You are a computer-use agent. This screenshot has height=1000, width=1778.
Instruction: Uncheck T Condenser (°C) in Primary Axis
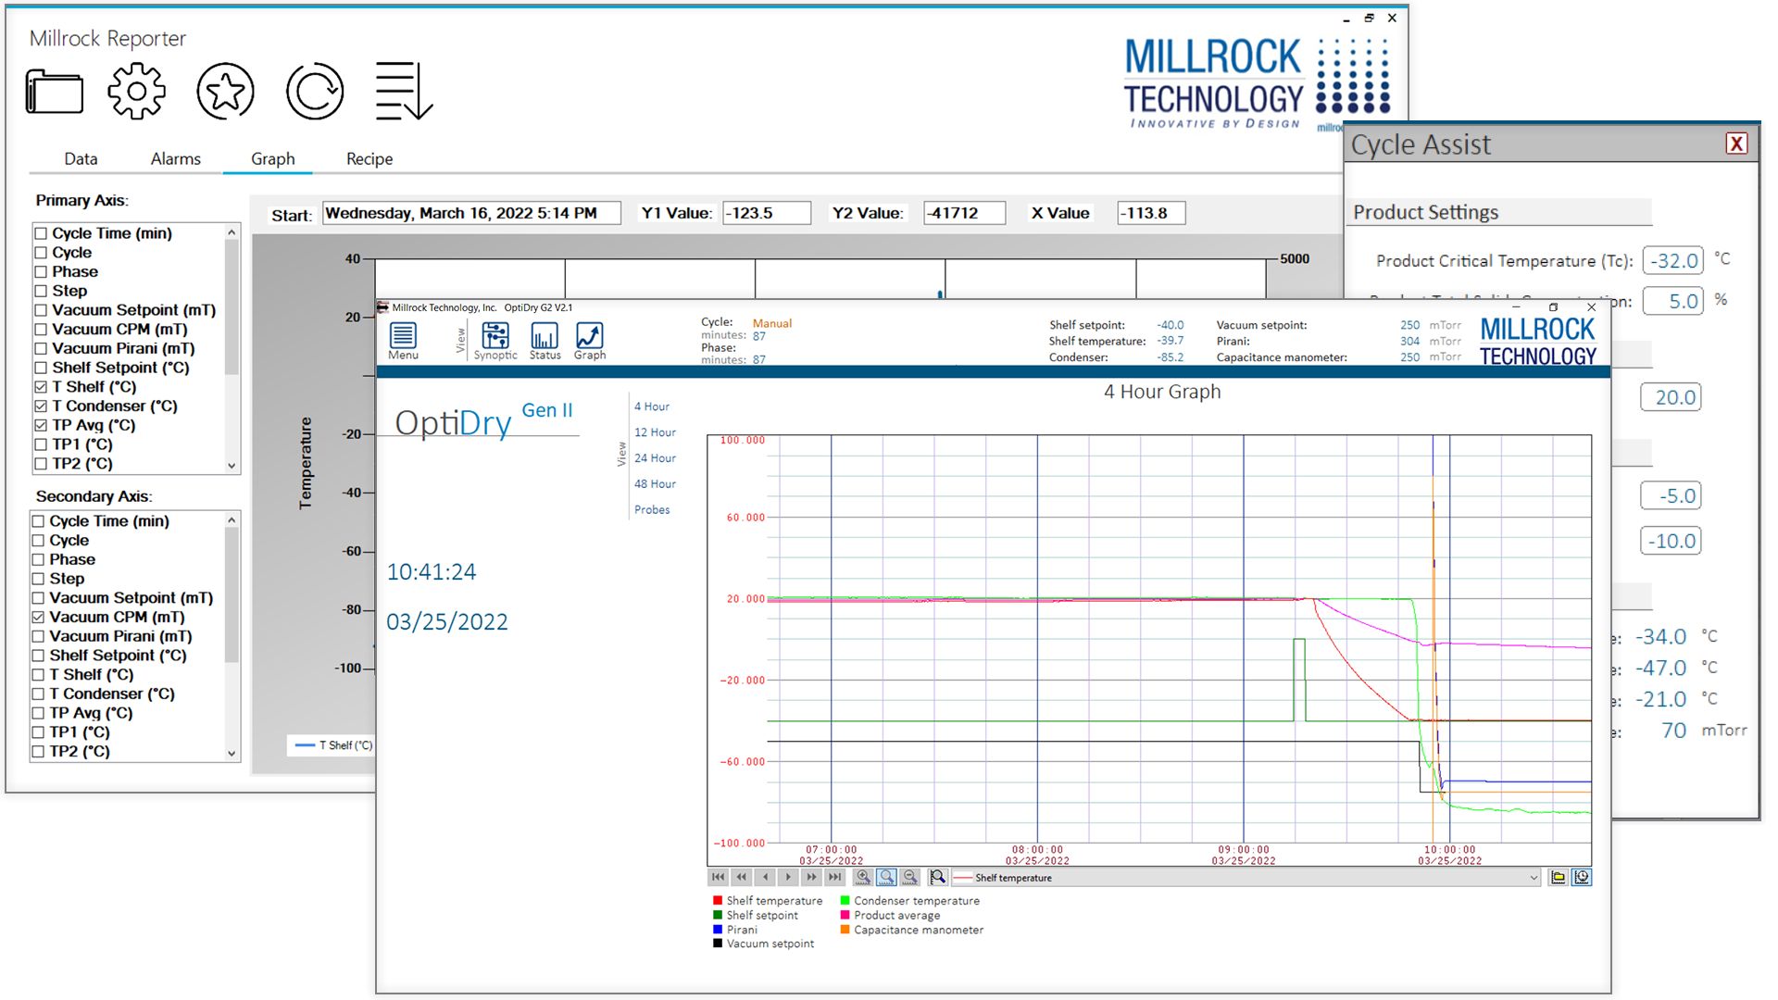point(41,406)
